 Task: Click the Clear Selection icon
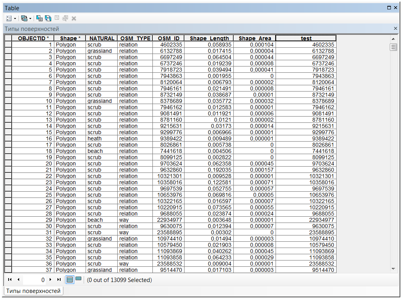[x=57, y=18]
